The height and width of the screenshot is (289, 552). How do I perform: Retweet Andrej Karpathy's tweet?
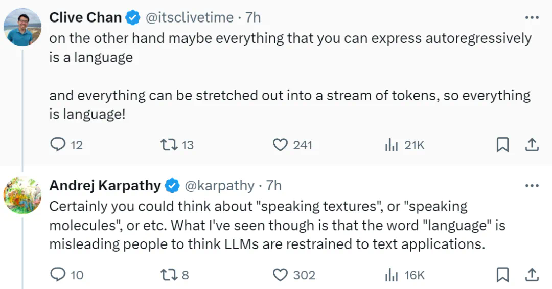point(169,275)
